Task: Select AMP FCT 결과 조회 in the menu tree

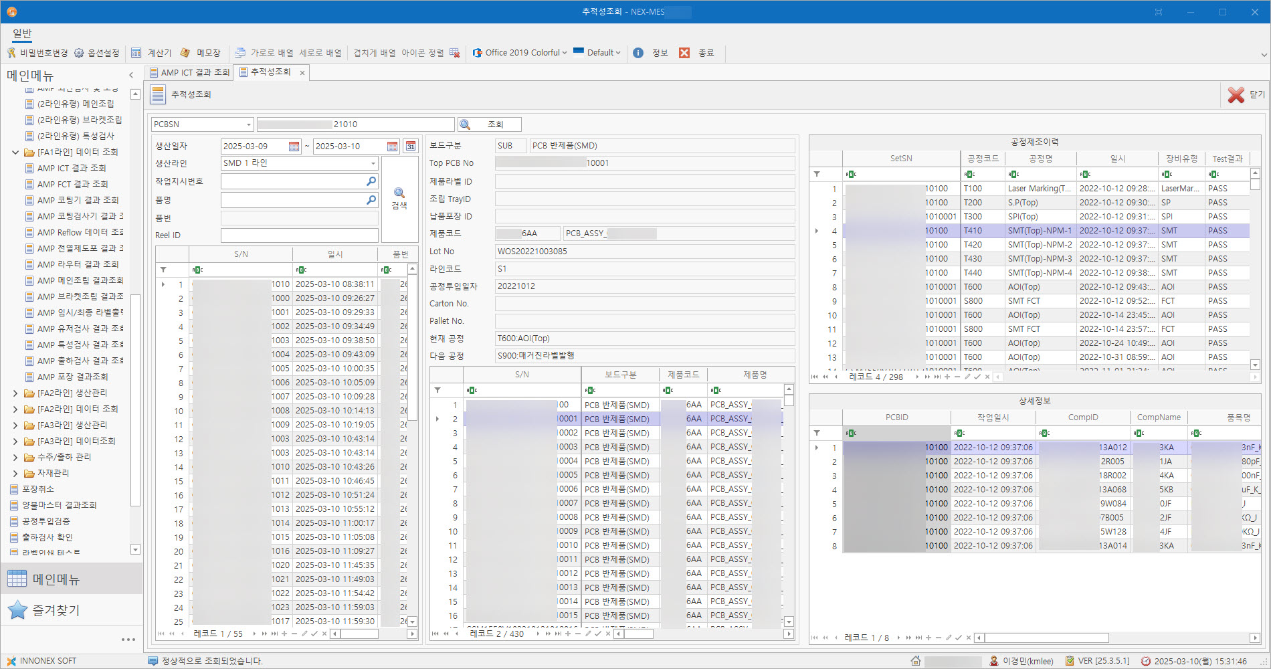Action: coord(72,184)
